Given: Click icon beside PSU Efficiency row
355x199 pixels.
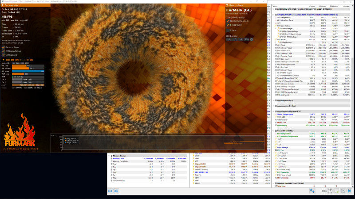Looking at the screenshot, I should [x=276, y=178].
